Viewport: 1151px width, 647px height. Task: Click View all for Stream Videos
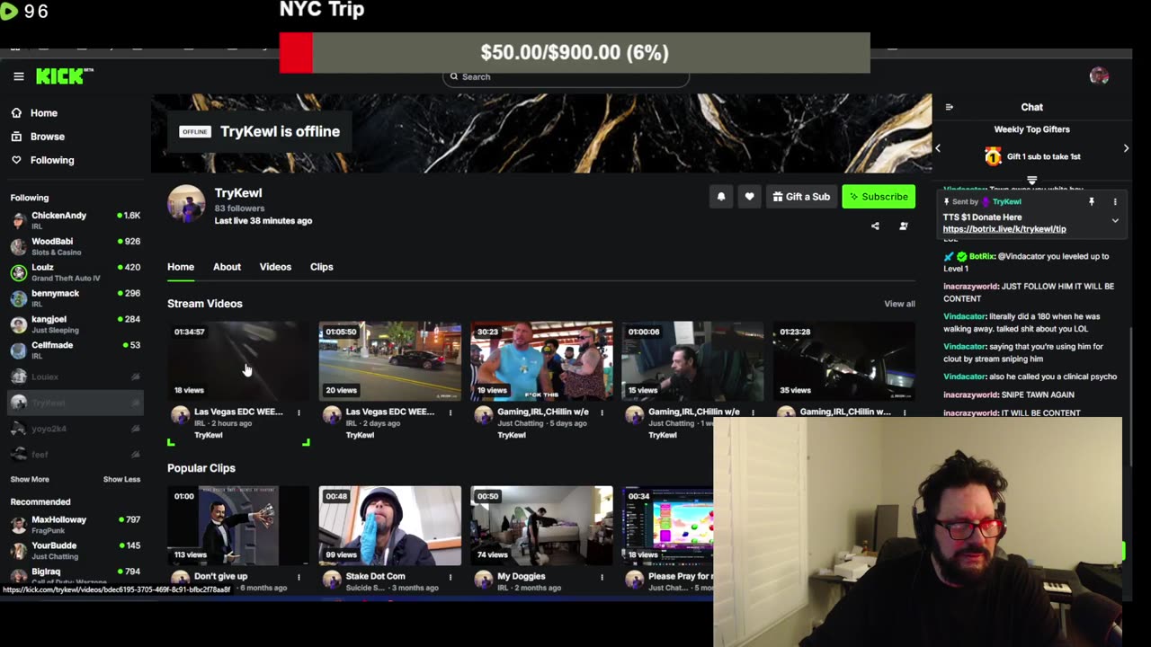pos(899,304)
